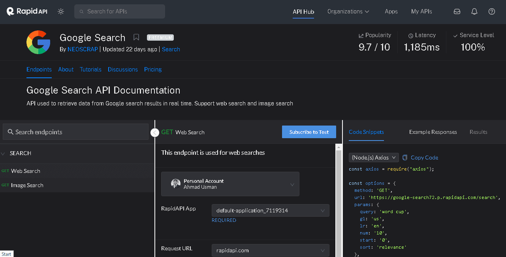Open the (Node.js) Axios language dropdown
The image size is (506, 257).
374,158
